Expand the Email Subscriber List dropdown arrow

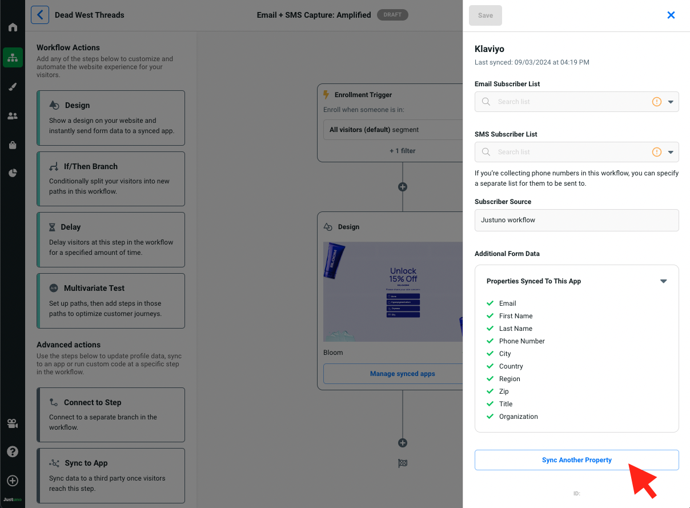(x=671, y=102)
